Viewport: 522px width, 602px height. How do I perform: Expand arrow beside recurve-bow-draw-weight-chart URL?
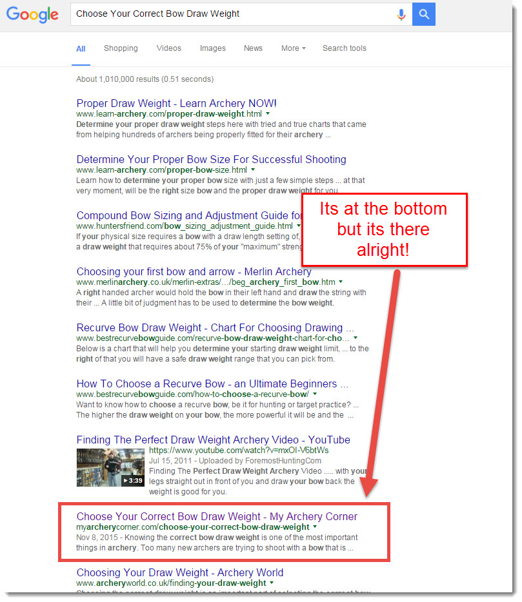[356, 338]
